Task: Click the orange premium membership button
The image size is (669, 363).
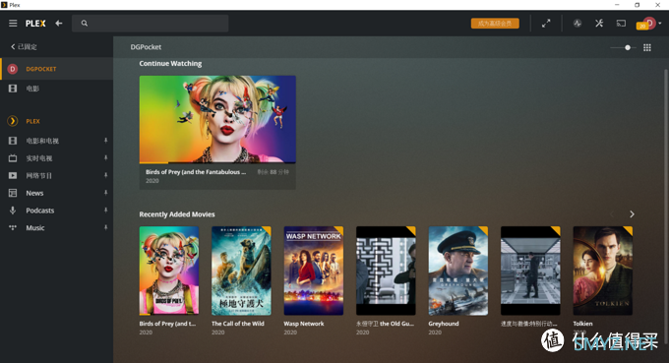Action: [495, 24]
